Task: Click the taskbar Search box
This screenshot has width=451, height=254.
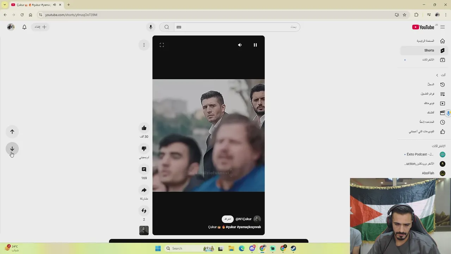Action: coord(190,248)
